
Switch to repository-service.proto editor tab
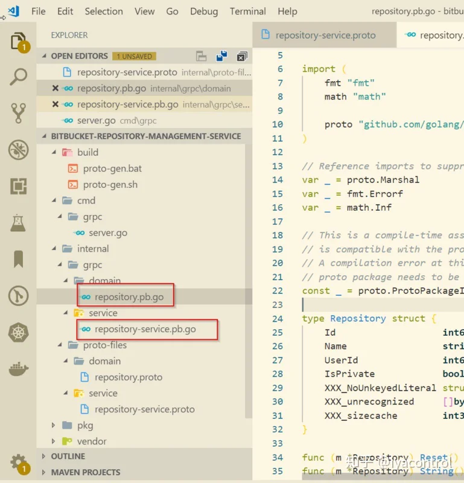(x=324, y=35)
